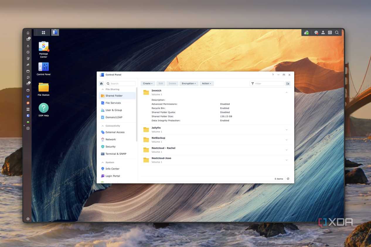Open the browser history clock icon

(28, 52)
